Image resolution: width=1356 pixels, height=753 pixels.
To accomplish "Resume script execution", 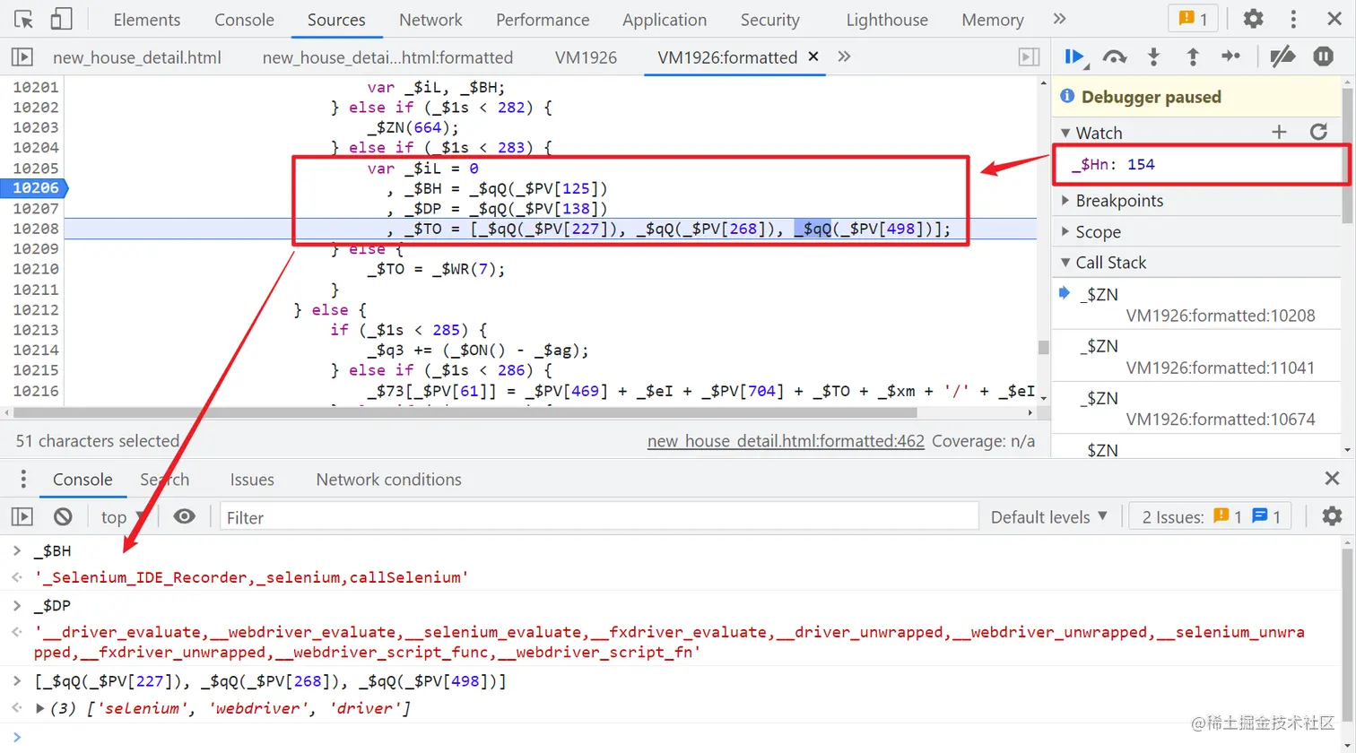I will tap(1074, 57).
